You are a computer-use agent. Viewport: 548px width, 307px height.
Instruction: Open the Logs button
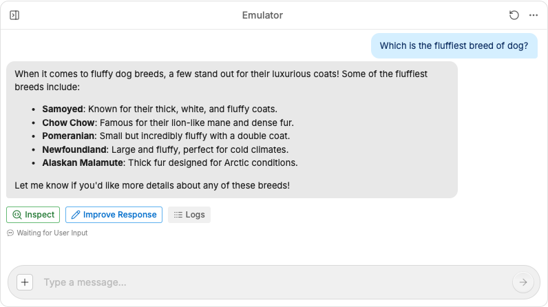click(189, 215)
